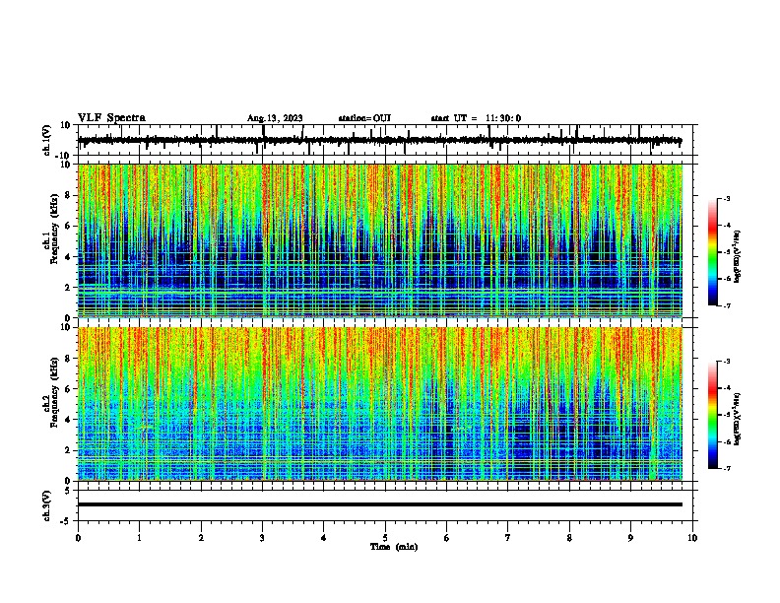The image size is (780, 603).
Task: Click the ch.1(V) waveform axis label
Action: [x=47, y=140]
